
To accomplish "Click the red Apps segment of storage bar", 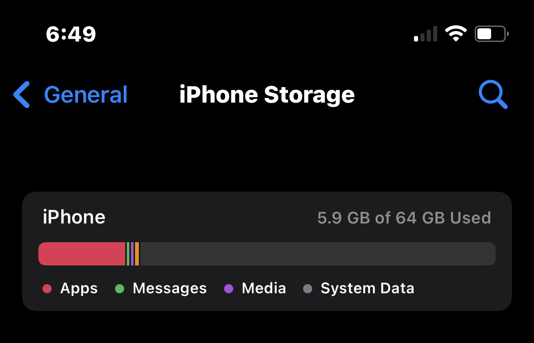I will click(x=81, y=254).
